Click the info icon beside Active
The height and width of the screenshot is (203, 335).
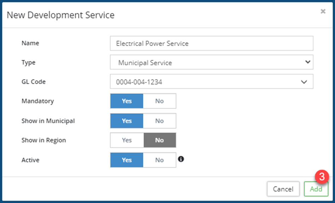click(181, 159)
